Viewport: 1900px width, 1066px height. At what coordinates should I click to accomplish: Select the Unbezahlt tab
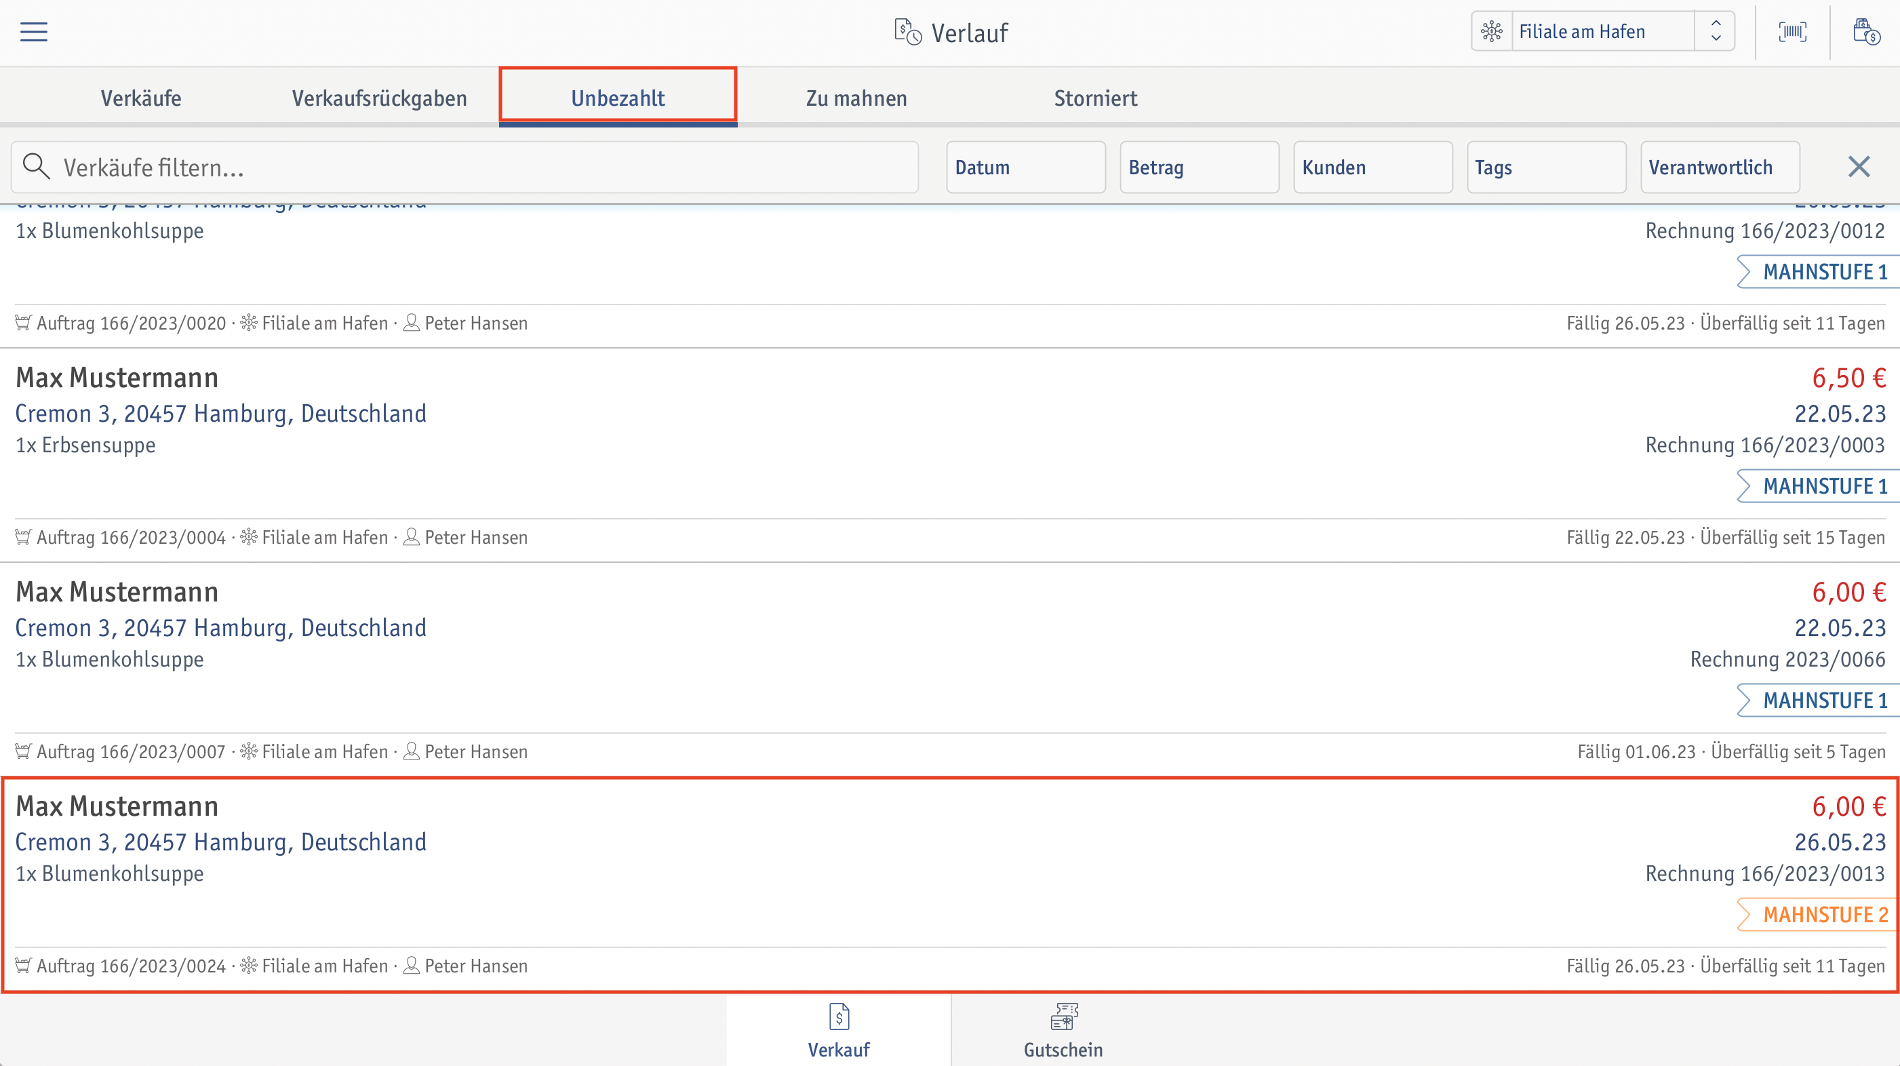(618, 98)
